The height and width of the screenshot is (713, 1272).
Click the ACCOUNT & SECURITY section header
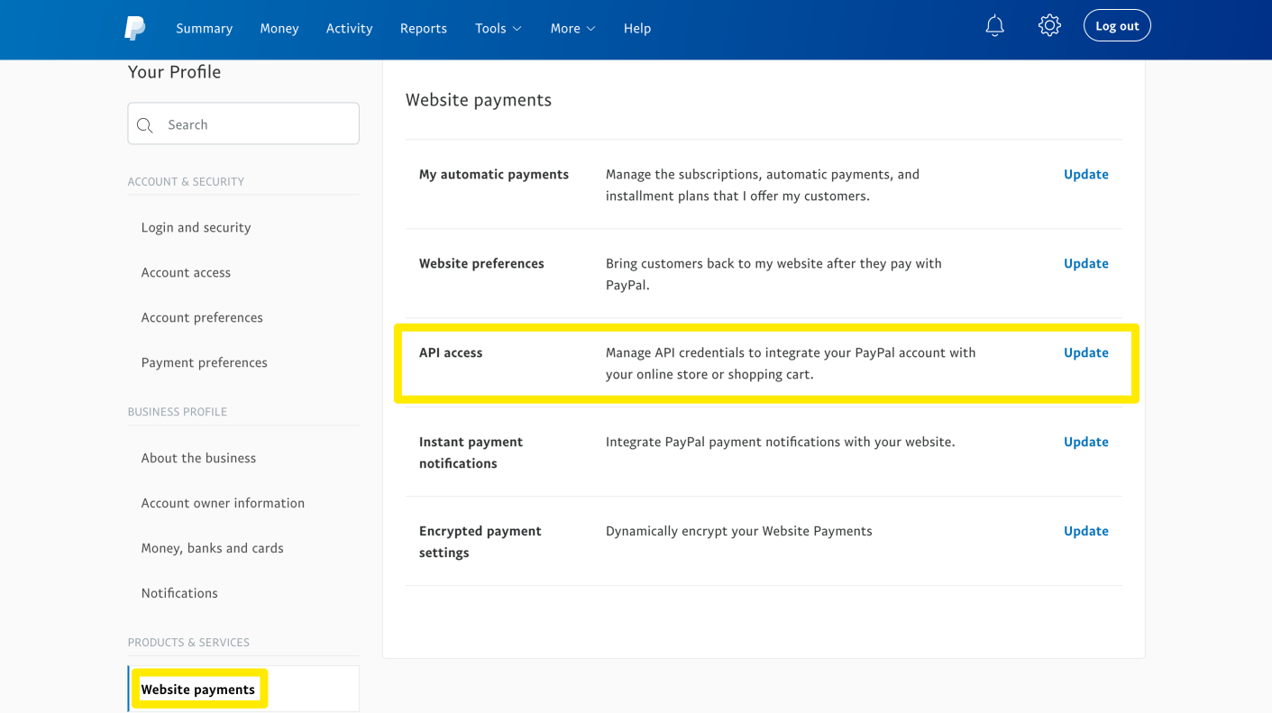(x=186, y=181)
